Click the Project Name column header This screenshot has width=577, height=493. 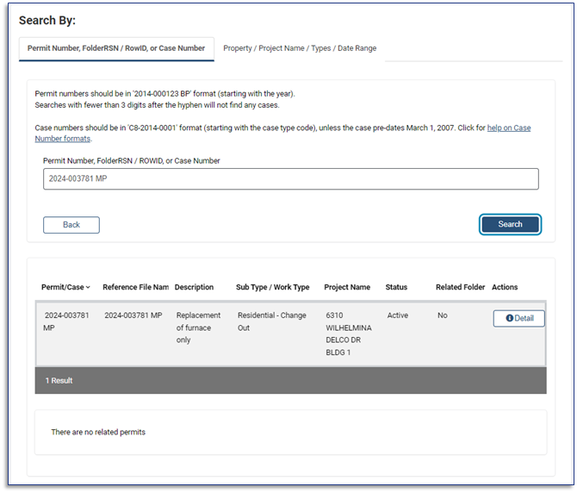(x=347, y=287)
